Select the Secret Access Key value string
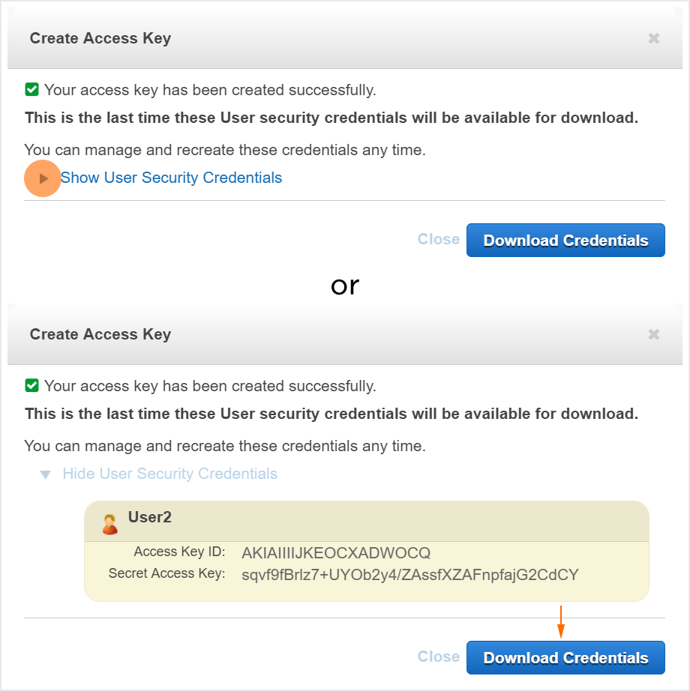This screenshot has height=691, width=690. [x=410, y=575]
